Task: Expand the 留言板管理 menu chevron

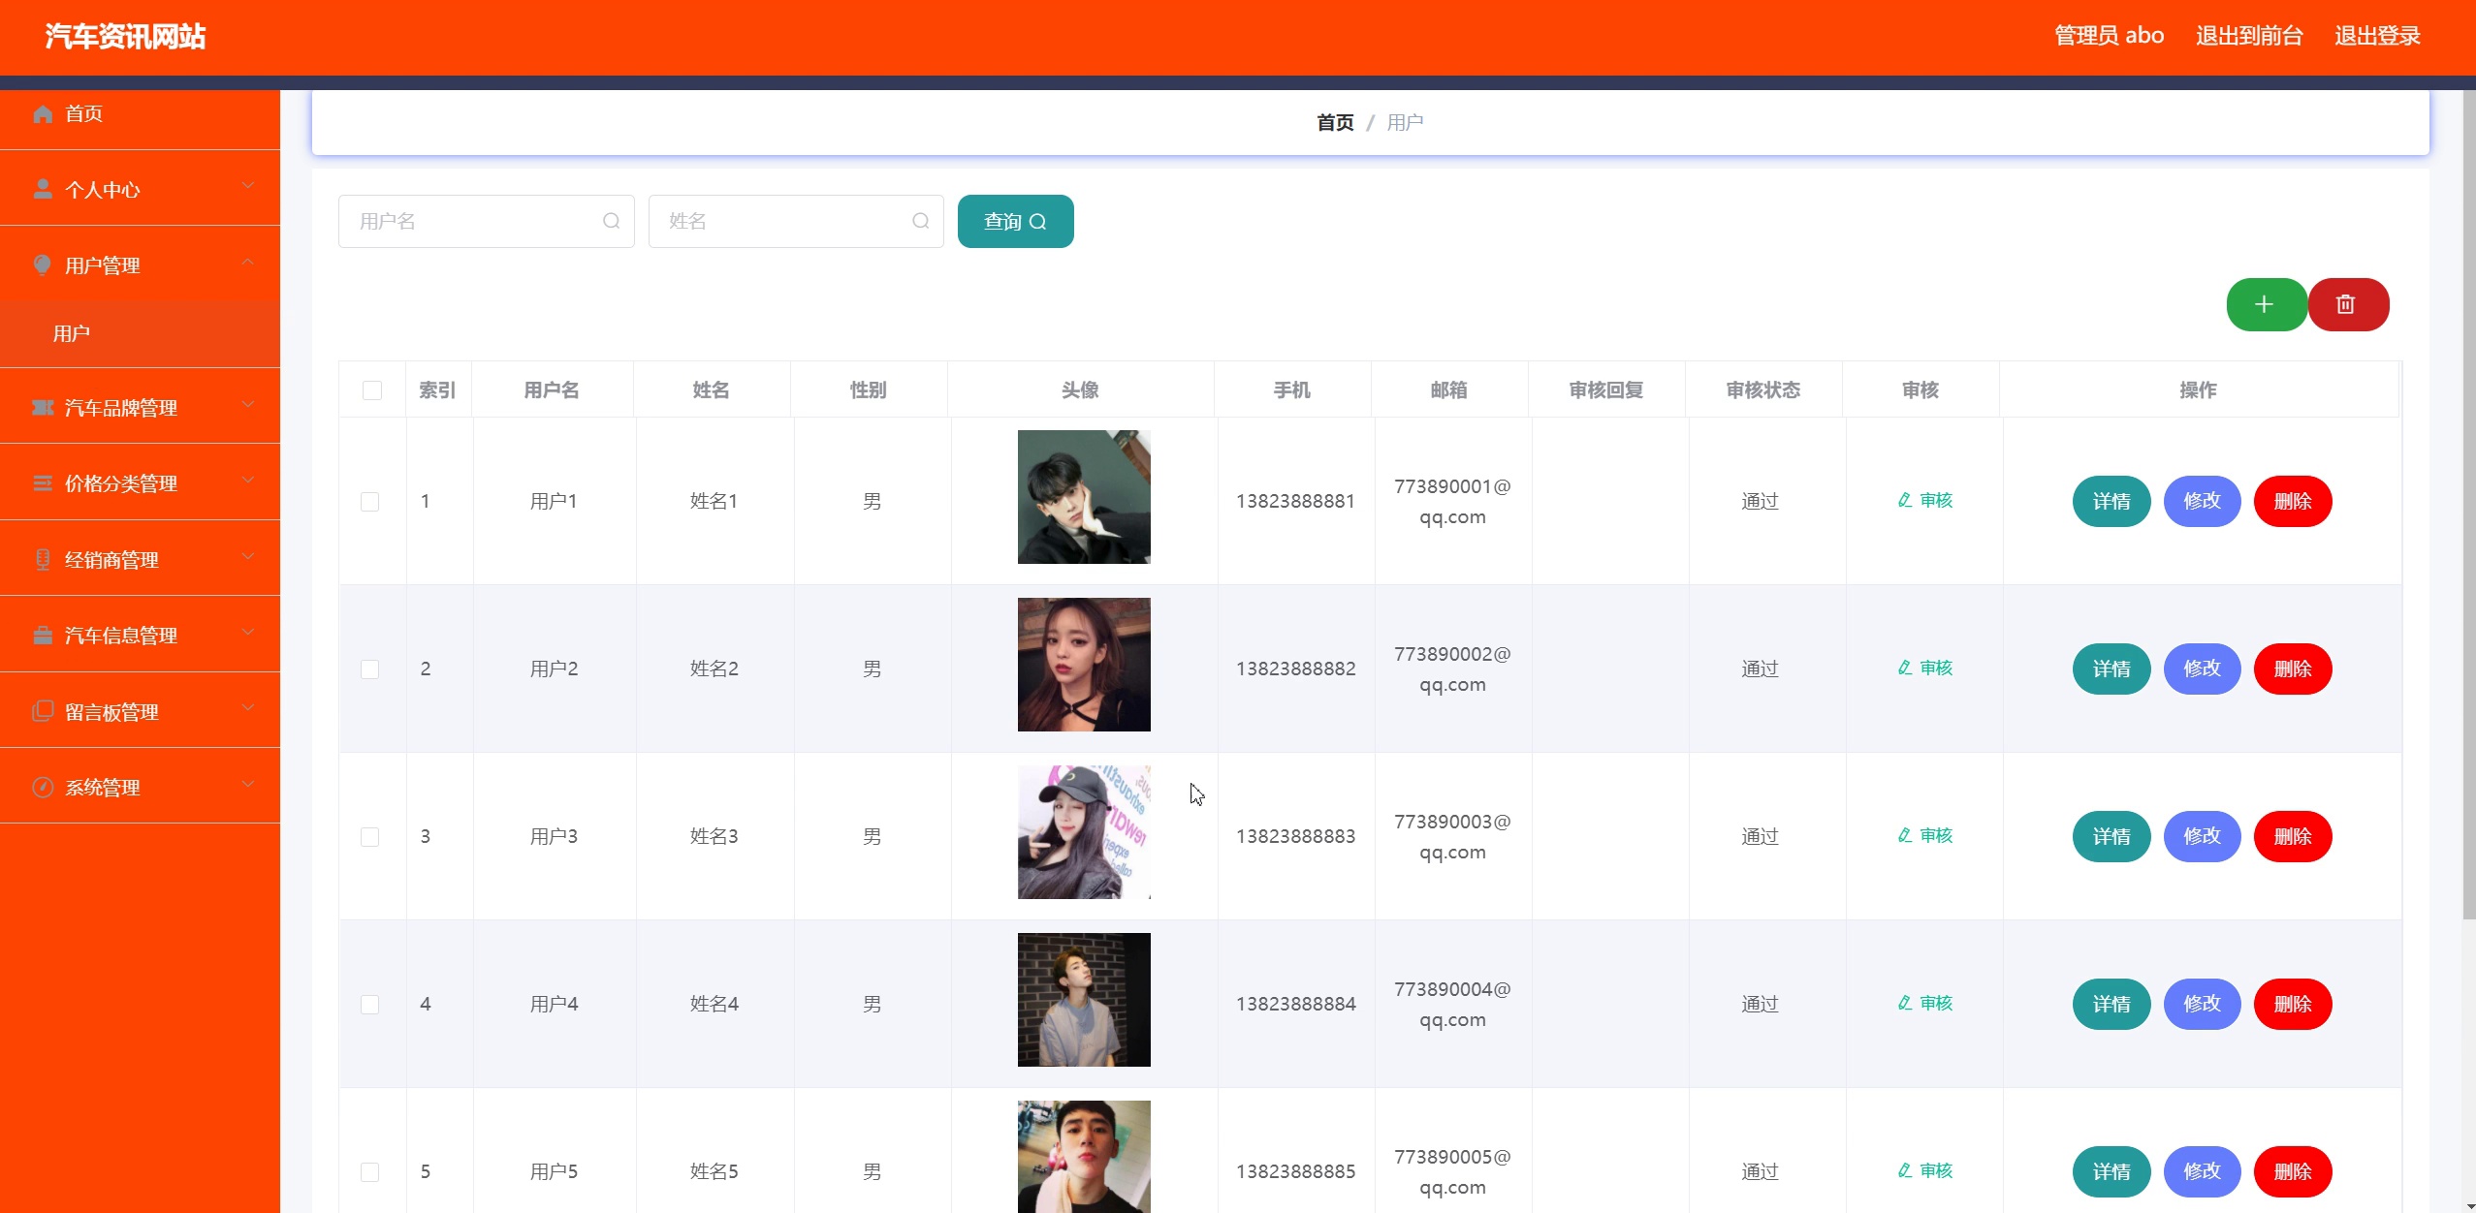Action: (248, 708)
